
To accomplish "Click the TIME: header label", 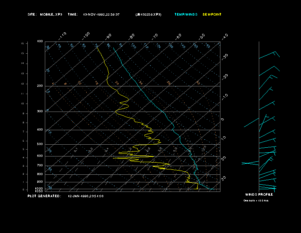I will (x=73, y=14).
